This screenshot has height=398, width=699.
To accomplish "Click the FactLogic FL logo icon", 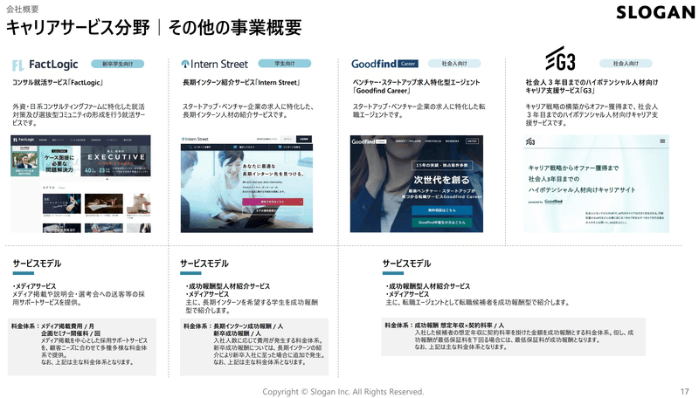I will click(x=17, y=65).
